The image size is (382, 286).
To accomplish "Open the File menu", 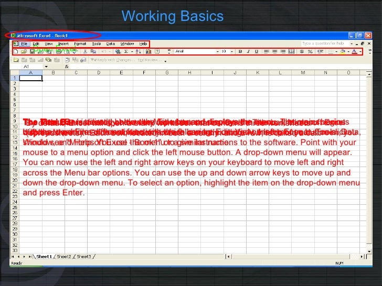I will 24,44.
